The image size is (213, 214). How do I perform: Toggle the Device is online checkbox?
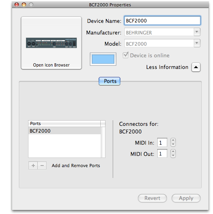(126, 55)
